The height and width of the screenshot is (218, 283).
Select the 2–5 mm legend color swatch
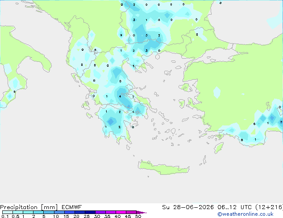pyautogui.click(x=38, y=212)
